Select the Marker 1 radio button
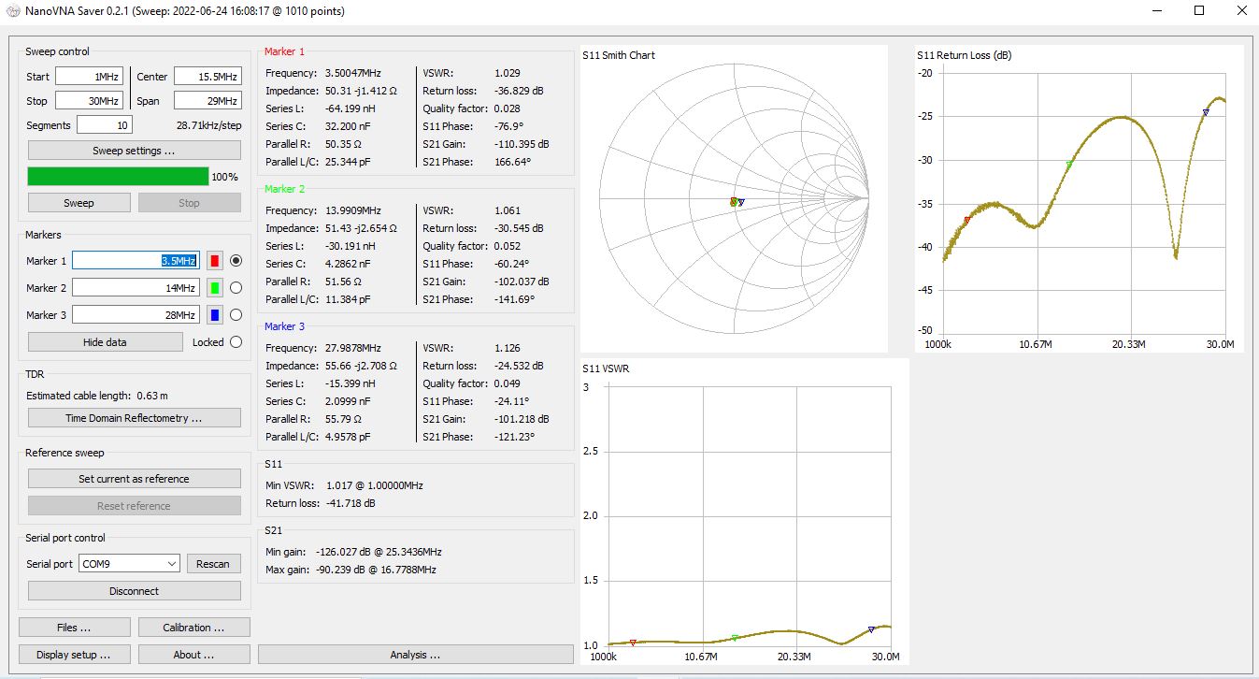This screenshot has height=679, width=1259. 236,261
